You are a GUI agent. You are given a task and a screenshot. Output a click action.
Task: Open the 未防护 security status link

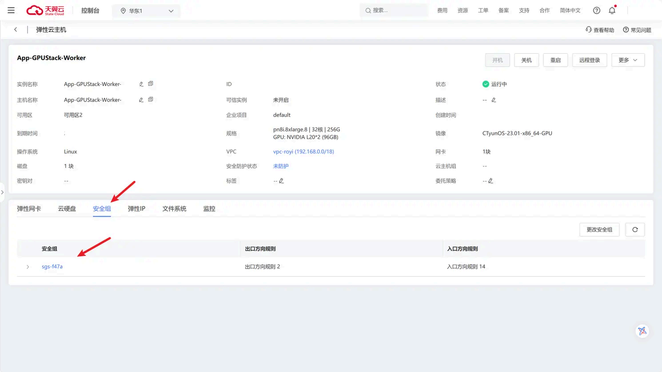[x=281, y=166]
